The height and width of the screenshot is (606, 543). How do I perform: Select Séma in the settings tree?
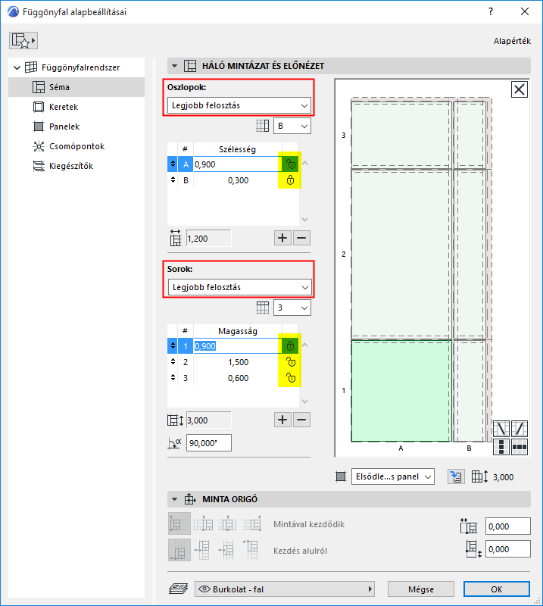tap(76, 87)
